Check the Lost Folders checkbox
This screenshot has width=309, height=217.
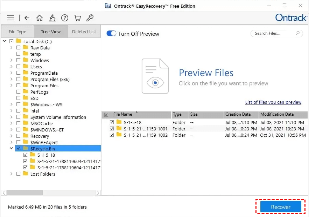click(x=18, y=174)
